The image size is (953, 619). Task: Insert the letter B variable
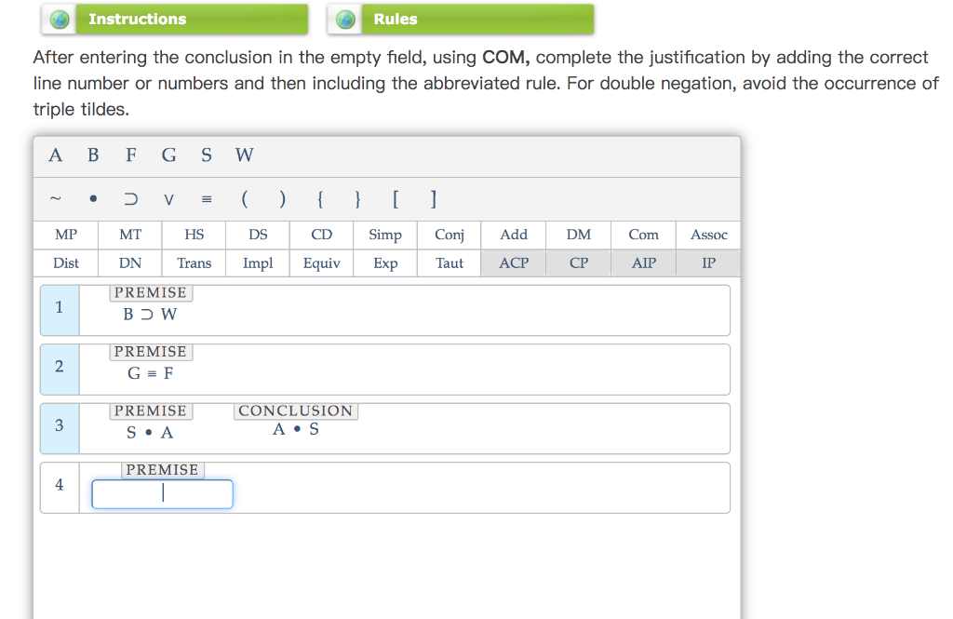93,155
